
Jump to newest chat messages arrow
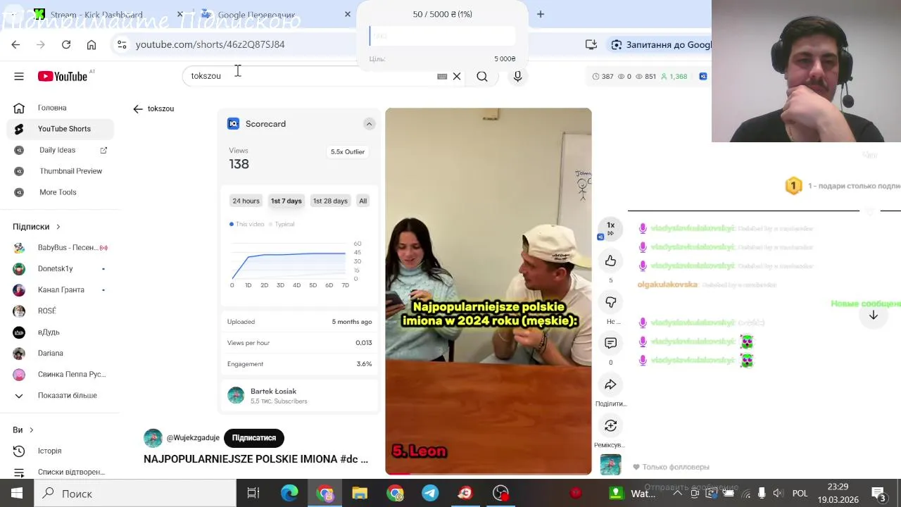click(873, 315)
